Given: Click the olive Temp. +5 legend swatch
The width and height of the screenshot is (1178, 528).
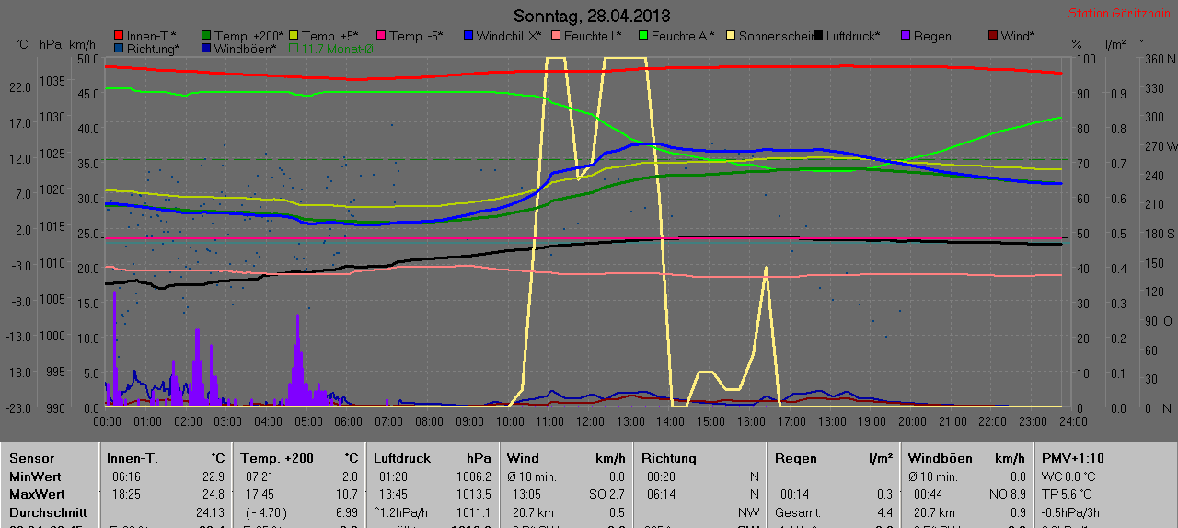Looking at the screenshot, I should click(294, 36).
